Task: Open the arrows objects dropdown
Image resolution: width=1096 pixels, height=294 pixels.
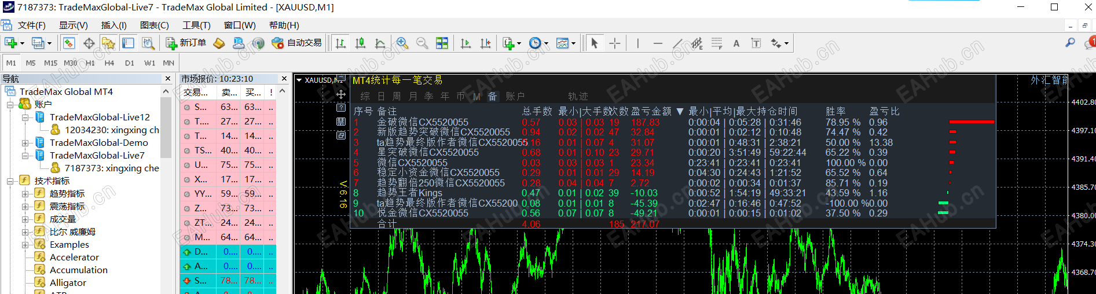Action: 779,43
